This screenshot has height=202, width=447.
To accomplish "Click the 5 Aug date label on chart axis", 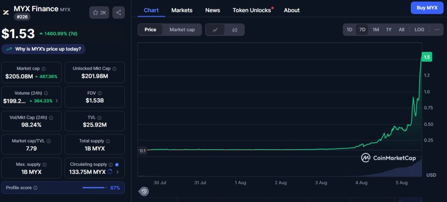I will (x=402, y=183).
